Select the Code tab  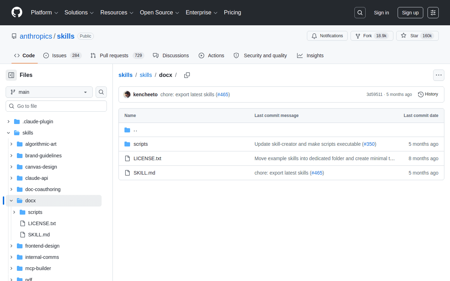coord(25,55)
